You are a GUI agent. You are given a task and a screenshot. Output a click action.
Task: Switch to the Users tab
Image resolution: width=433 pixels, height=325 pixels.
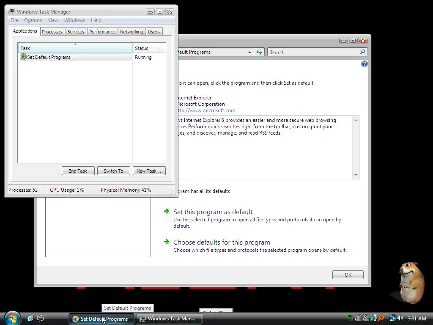pyautogui.click(x=153, y=32)
